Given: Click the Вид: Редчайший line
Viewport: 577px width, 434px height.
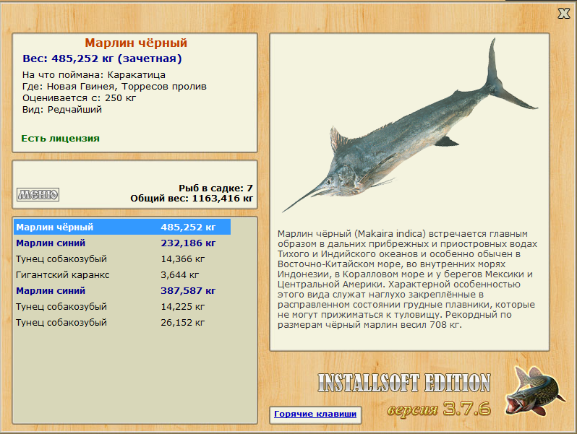Looking at the screenshot, I should 62,110.
